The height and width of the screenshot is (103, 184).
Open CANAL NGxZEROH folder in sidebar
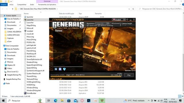point(14,32)
